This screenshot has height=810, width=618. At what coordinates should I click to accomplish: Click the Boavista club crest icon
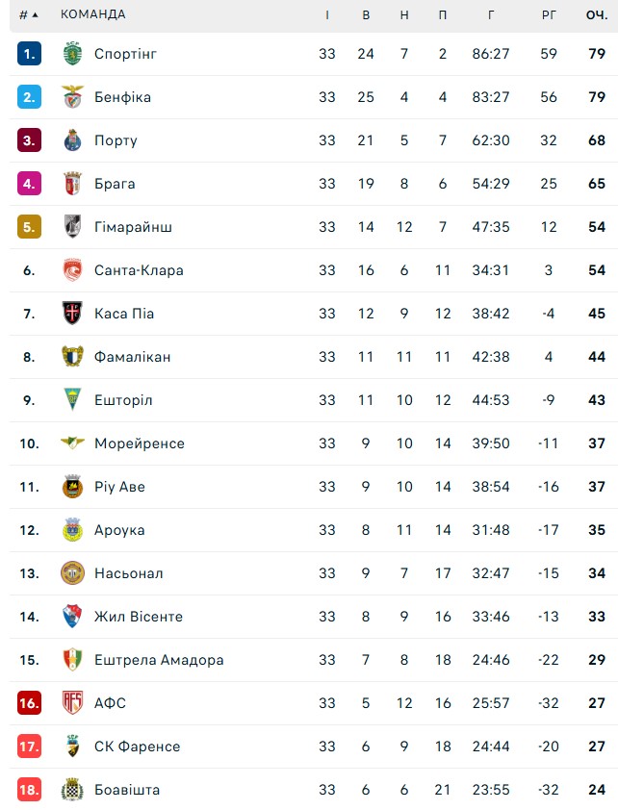click(72, 790)
